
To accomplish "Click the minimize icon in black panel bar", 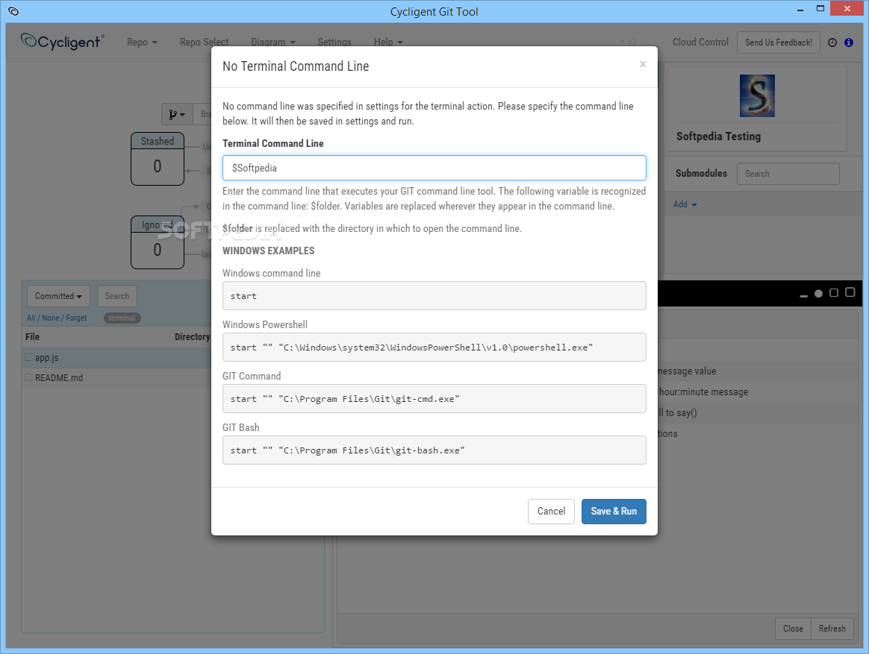I will [803, 296].
